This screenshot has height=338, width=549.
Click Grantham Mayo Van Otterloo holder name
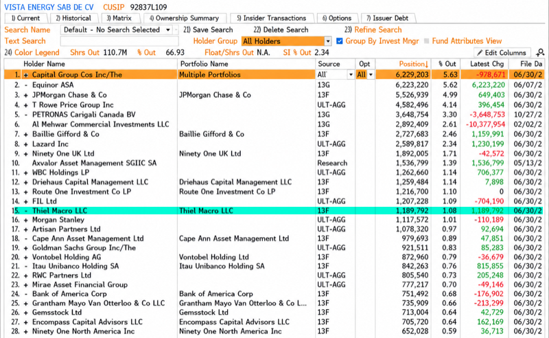pyautogui.click(x=98, y=303)
